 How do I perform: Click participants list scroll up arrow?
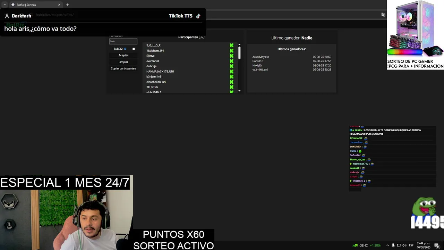click(239, 44)
